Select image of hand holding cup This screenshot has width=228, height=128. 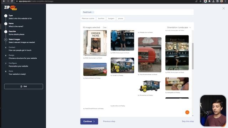(x=177, y=84)
